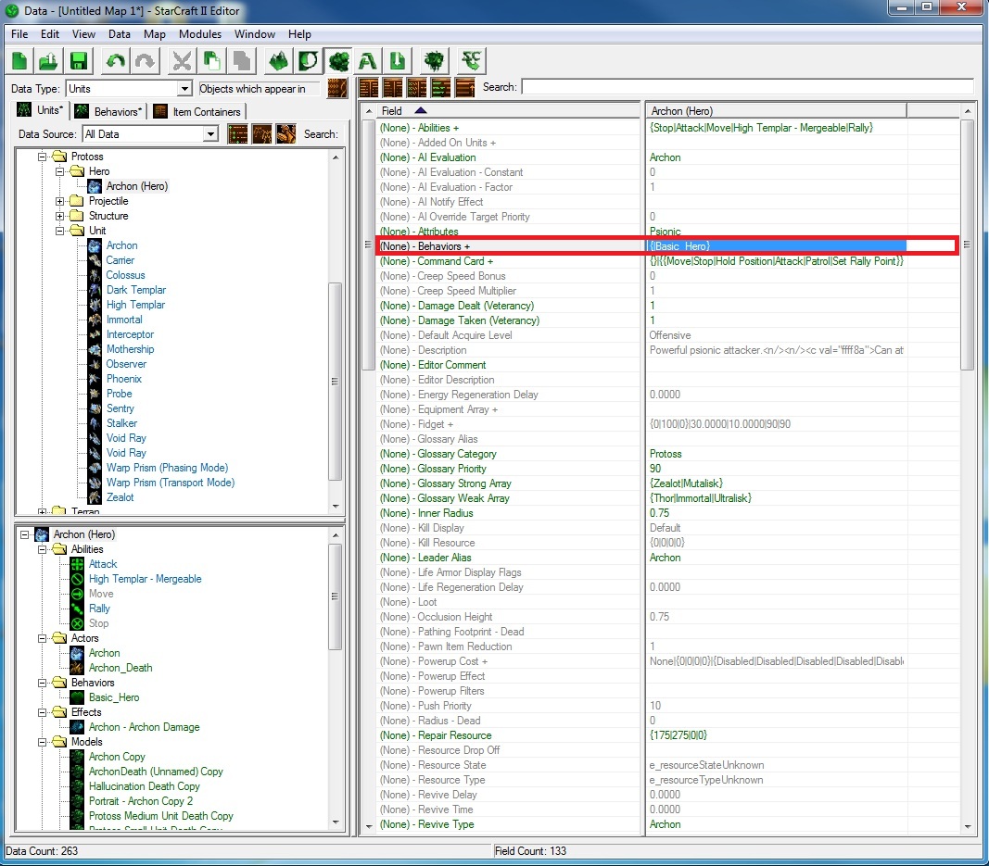Click the field Search box above the table
This screenshot has width=989, height=866.
tap(746, 87)
